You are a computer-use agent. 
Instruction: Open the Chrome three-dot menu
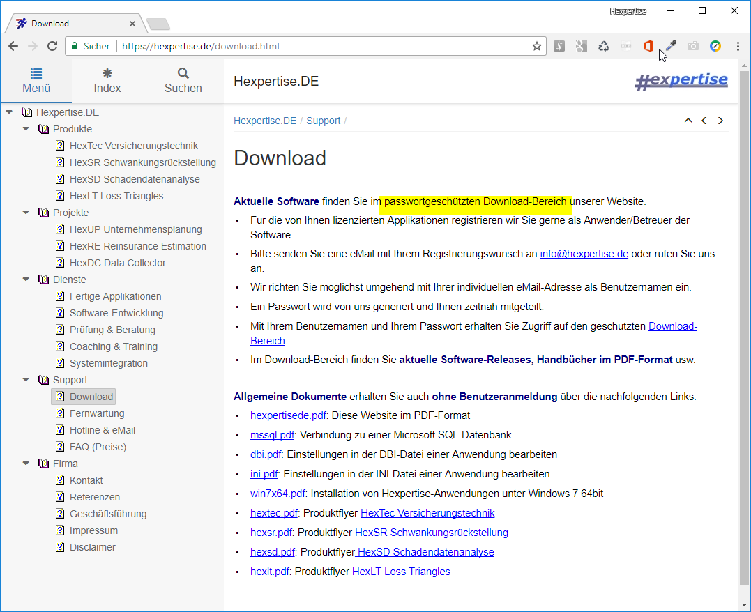click(x=738, y=46)
